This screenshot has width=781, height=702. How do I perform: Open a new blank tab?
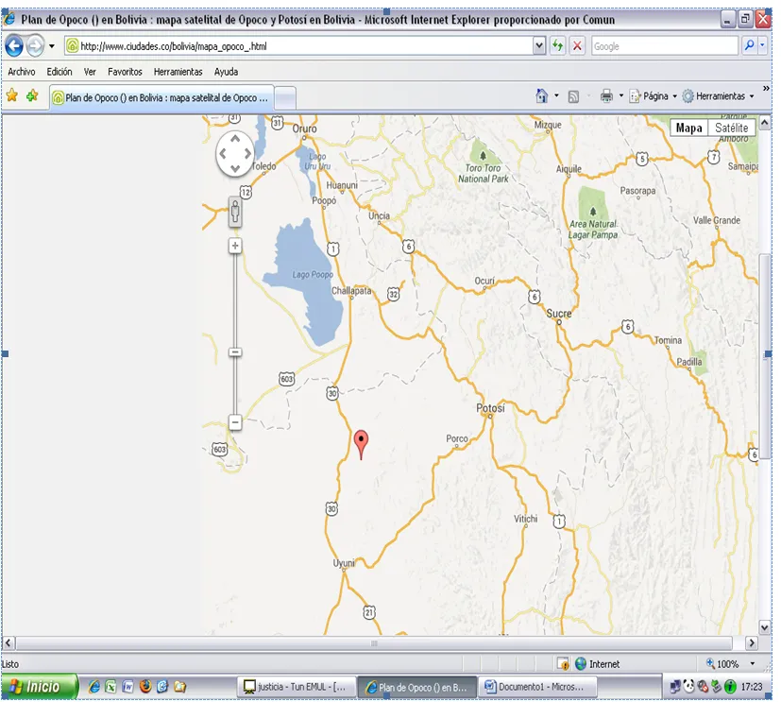tap(285, 98)
